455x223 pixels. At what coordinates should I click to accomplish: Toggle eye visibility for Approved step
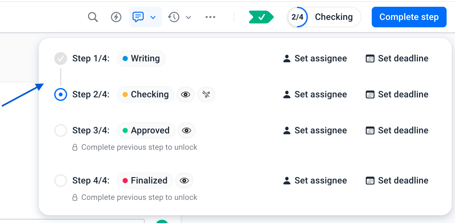[x=187, y=130]
